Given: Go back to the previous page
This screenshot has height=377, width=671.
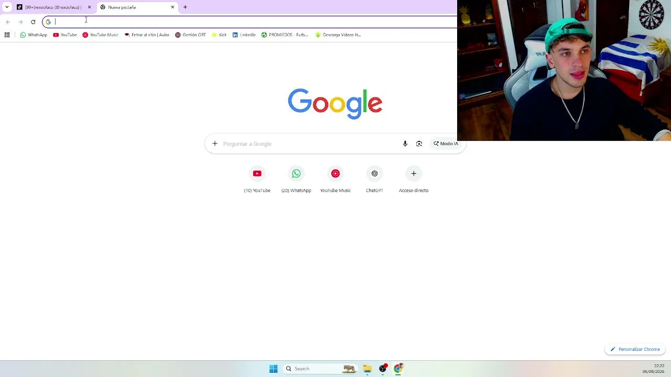Looking at the screenshot, I should tap(8, 22).
